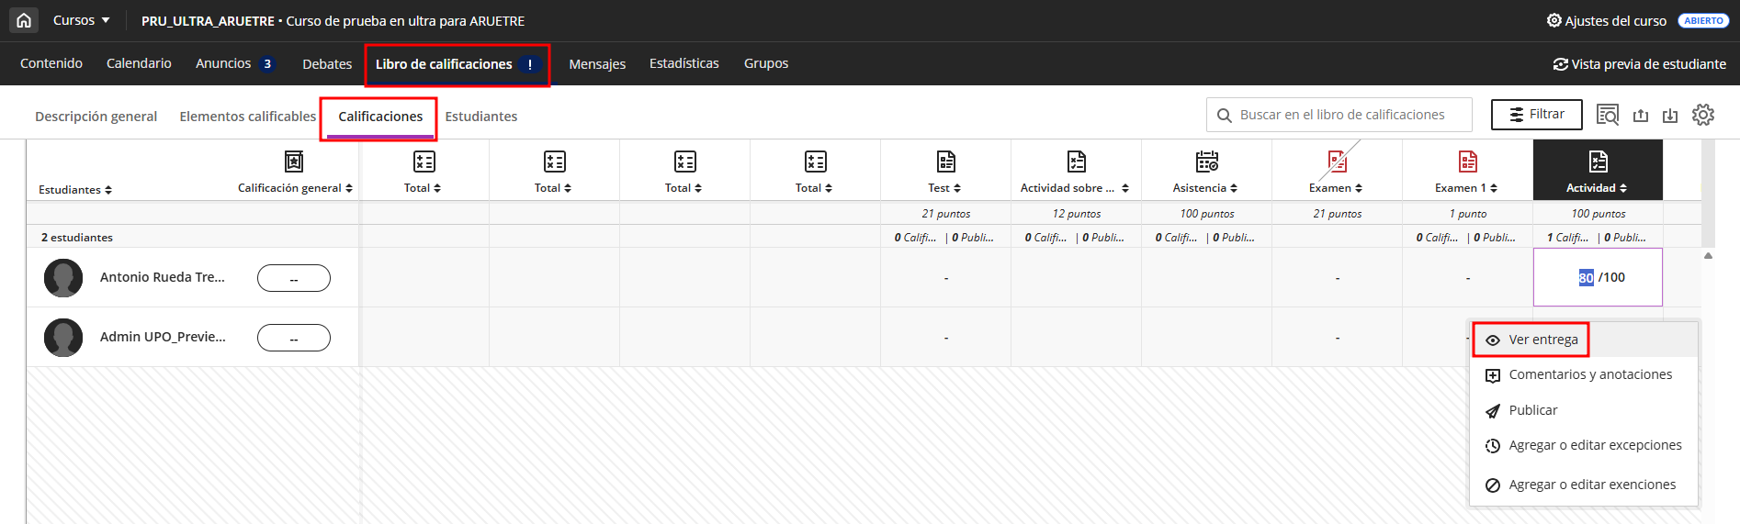Enable Vista previa de estudiante
The image size is (1740, 524).
pos(1639,64)
